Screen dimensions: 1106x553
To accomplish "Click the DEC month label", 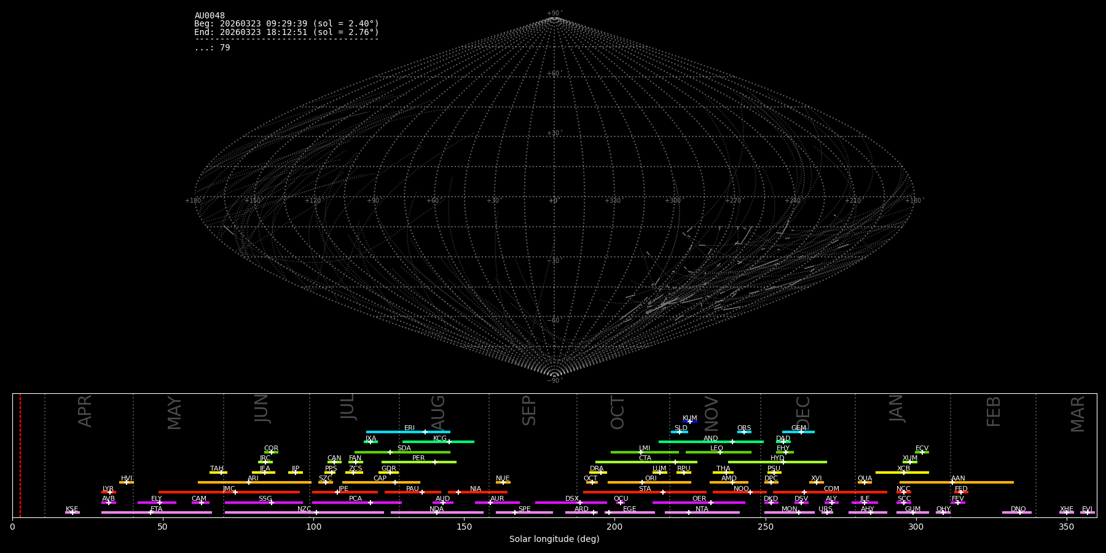I will click(803, 413).
